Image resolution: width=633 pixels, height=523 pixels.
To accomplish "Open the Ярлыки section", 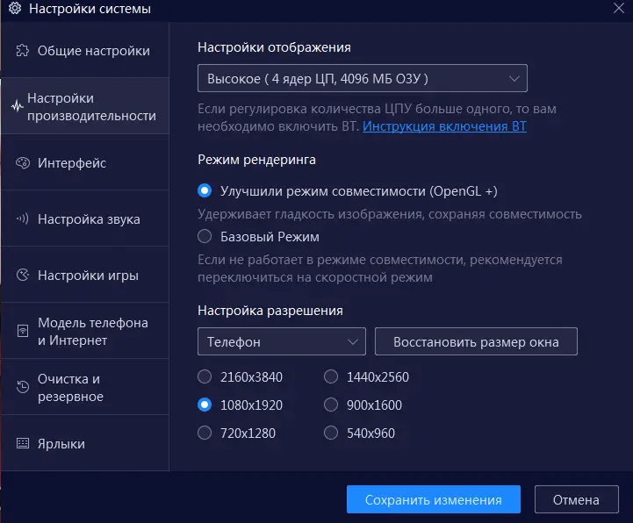I will (85, 443).
